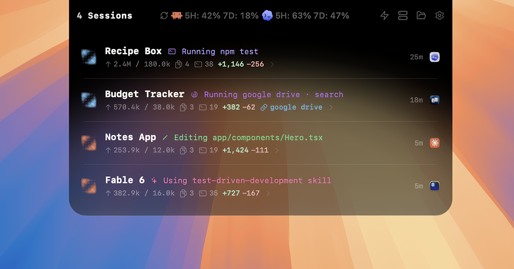The image size is (514, 269).
Task: Click the +1,424 additions count
Action: [x=236, y=150]
